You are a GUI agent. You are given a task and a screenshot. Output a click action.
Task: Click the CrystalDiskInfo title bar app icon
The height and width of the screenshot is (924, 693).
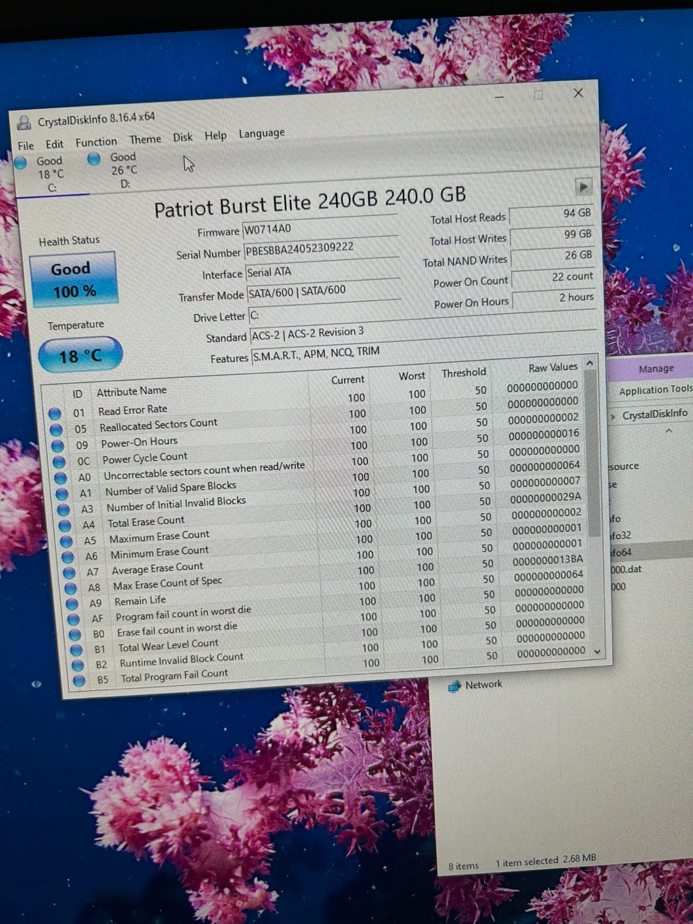[x=24, y=122]
